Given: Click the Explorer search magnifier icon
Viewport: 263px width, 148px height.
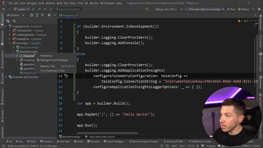Looking at the screenshot, I should 14,21.
